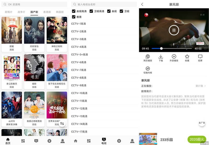Click search magnifier in TV channel search bar
The height and width of the screenshot is (145, 209).
[x=75, y=4]
